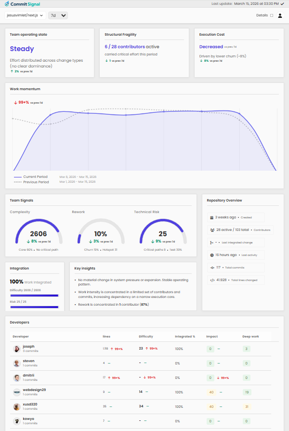Click the Current Period legend entry
This screenshot has width=289, height=431.
point(31,177)
